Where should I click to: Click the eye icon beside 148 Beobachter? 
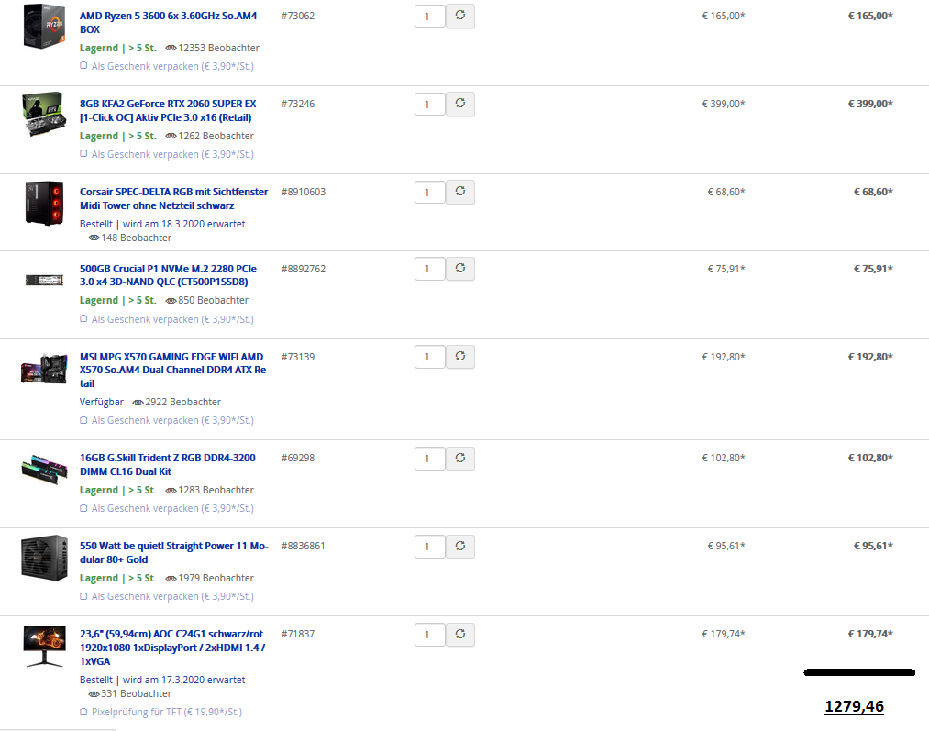(94, 238)
